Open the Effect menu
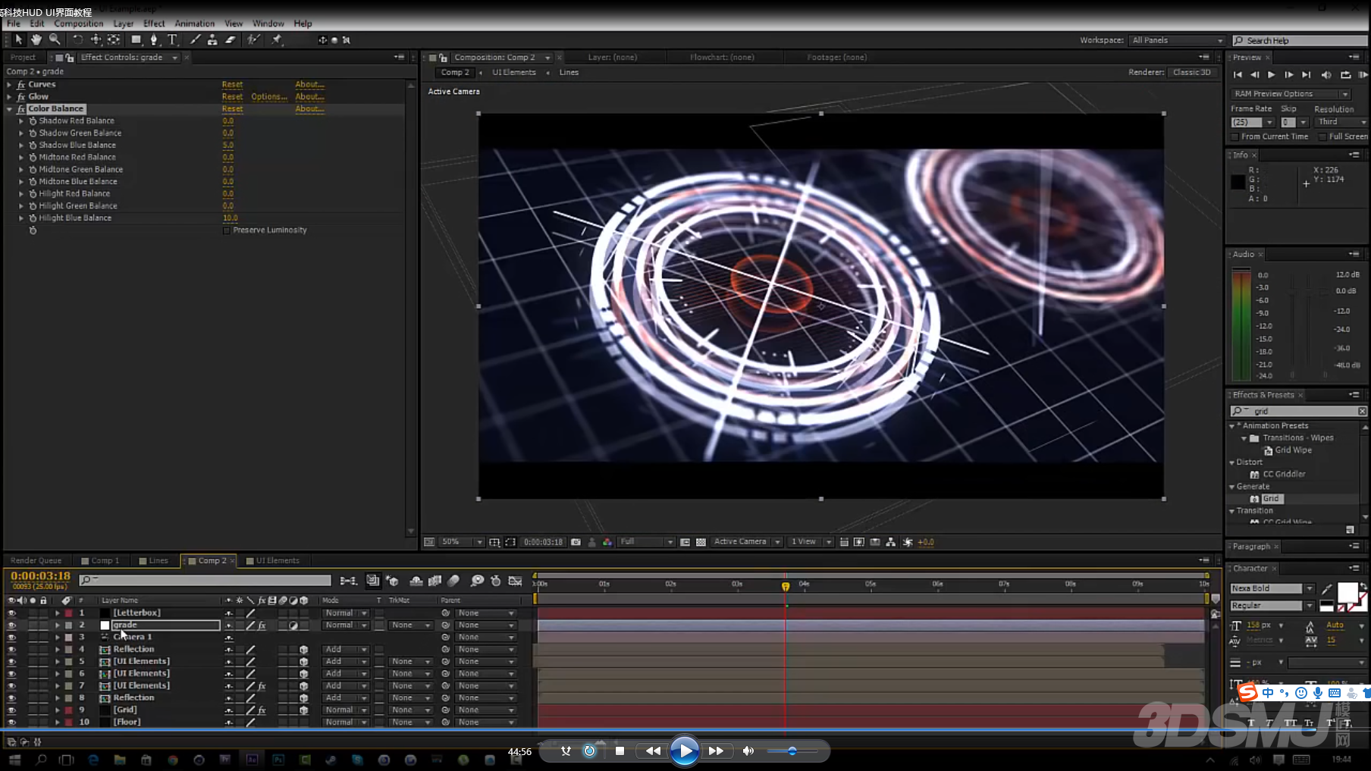The image size is (1371, 771). 154,24
